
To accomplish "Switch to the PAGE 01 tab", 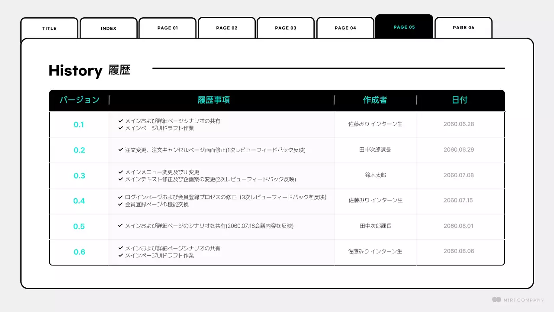I will pos(167,28).
